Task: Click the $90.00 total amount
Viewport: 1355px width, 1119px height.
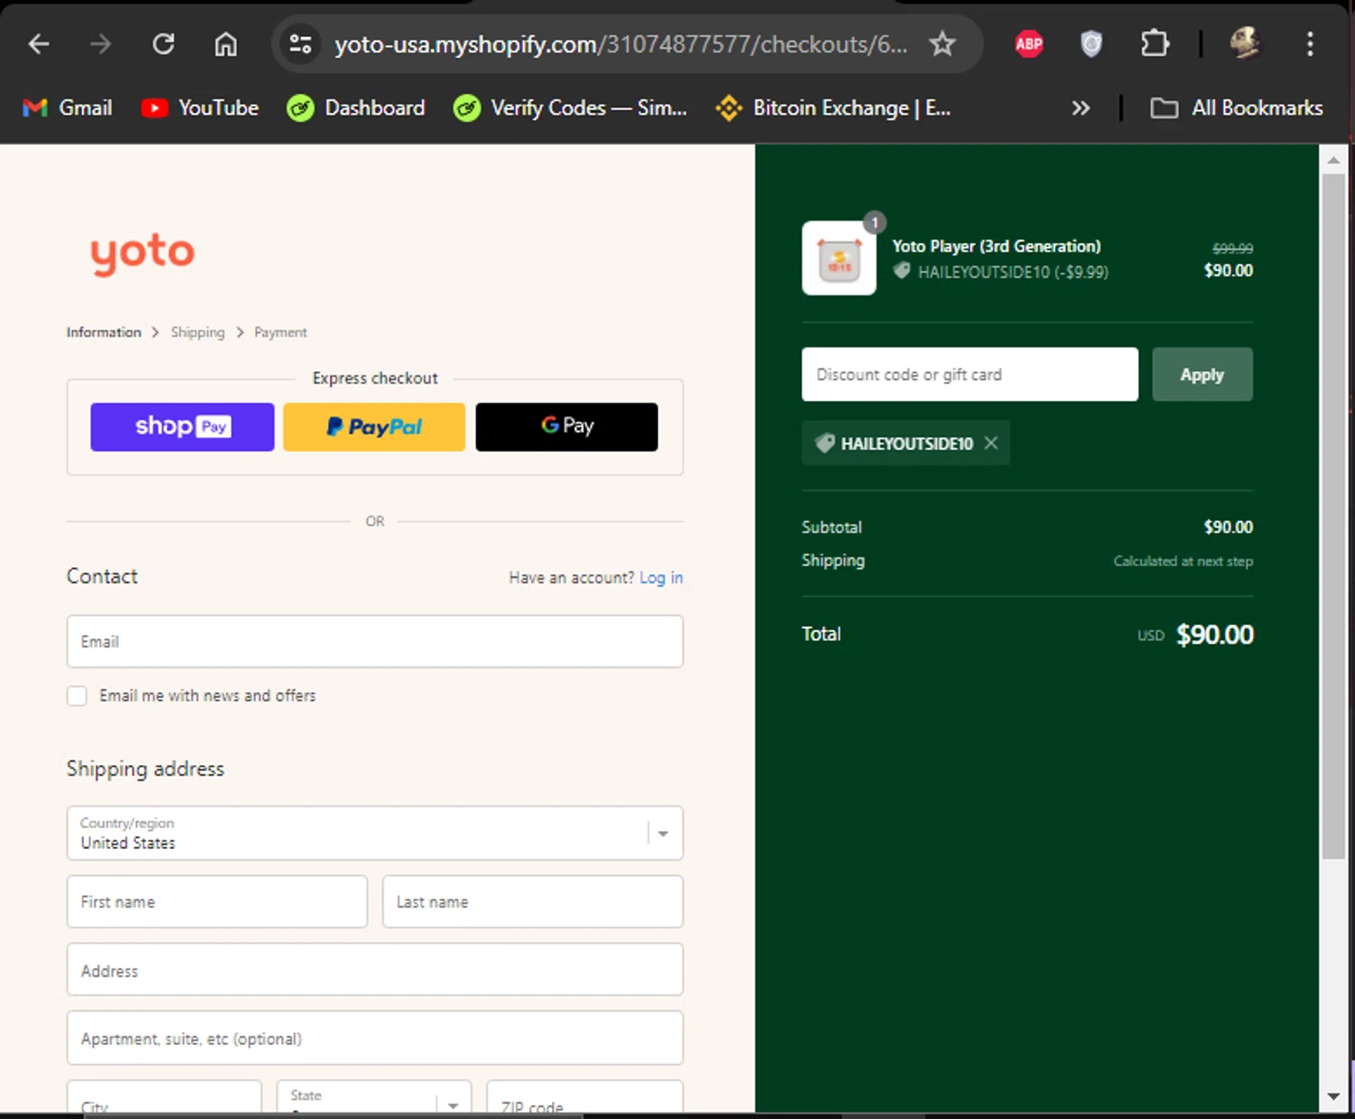Action: point(1215,635)
